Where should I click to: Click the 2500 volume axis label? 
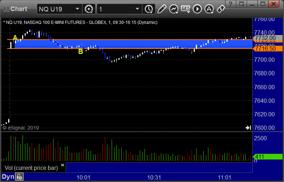260,138
